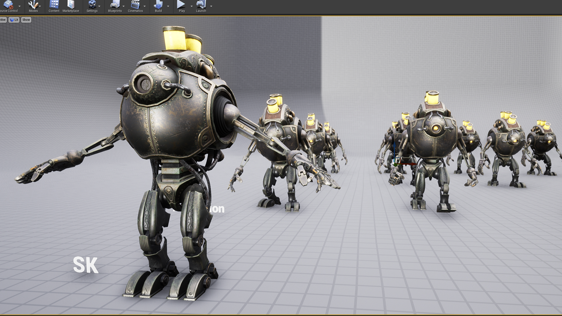
Task: Open the Build dropdown menu
Action: (x=168, y=6)
